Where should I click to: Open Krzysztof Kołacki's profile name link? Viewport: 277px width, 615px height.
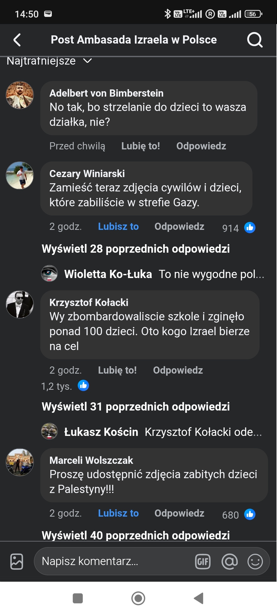89,303
